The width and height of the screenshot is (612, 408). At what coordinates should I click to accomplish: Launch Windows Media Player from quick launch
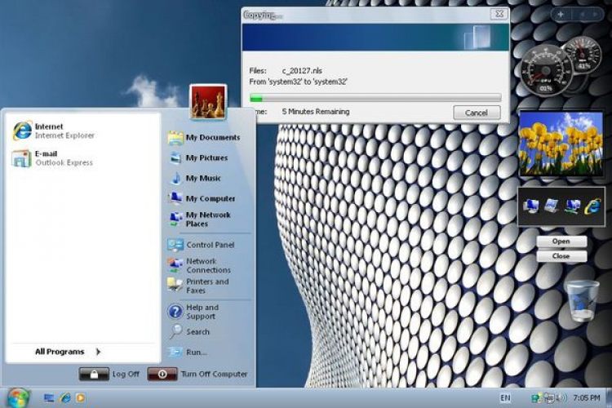click(x=81, y=398)
